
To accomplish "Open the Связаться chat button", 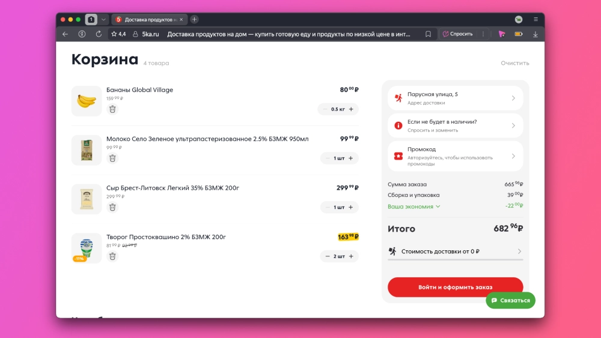I will coord(510,300).
